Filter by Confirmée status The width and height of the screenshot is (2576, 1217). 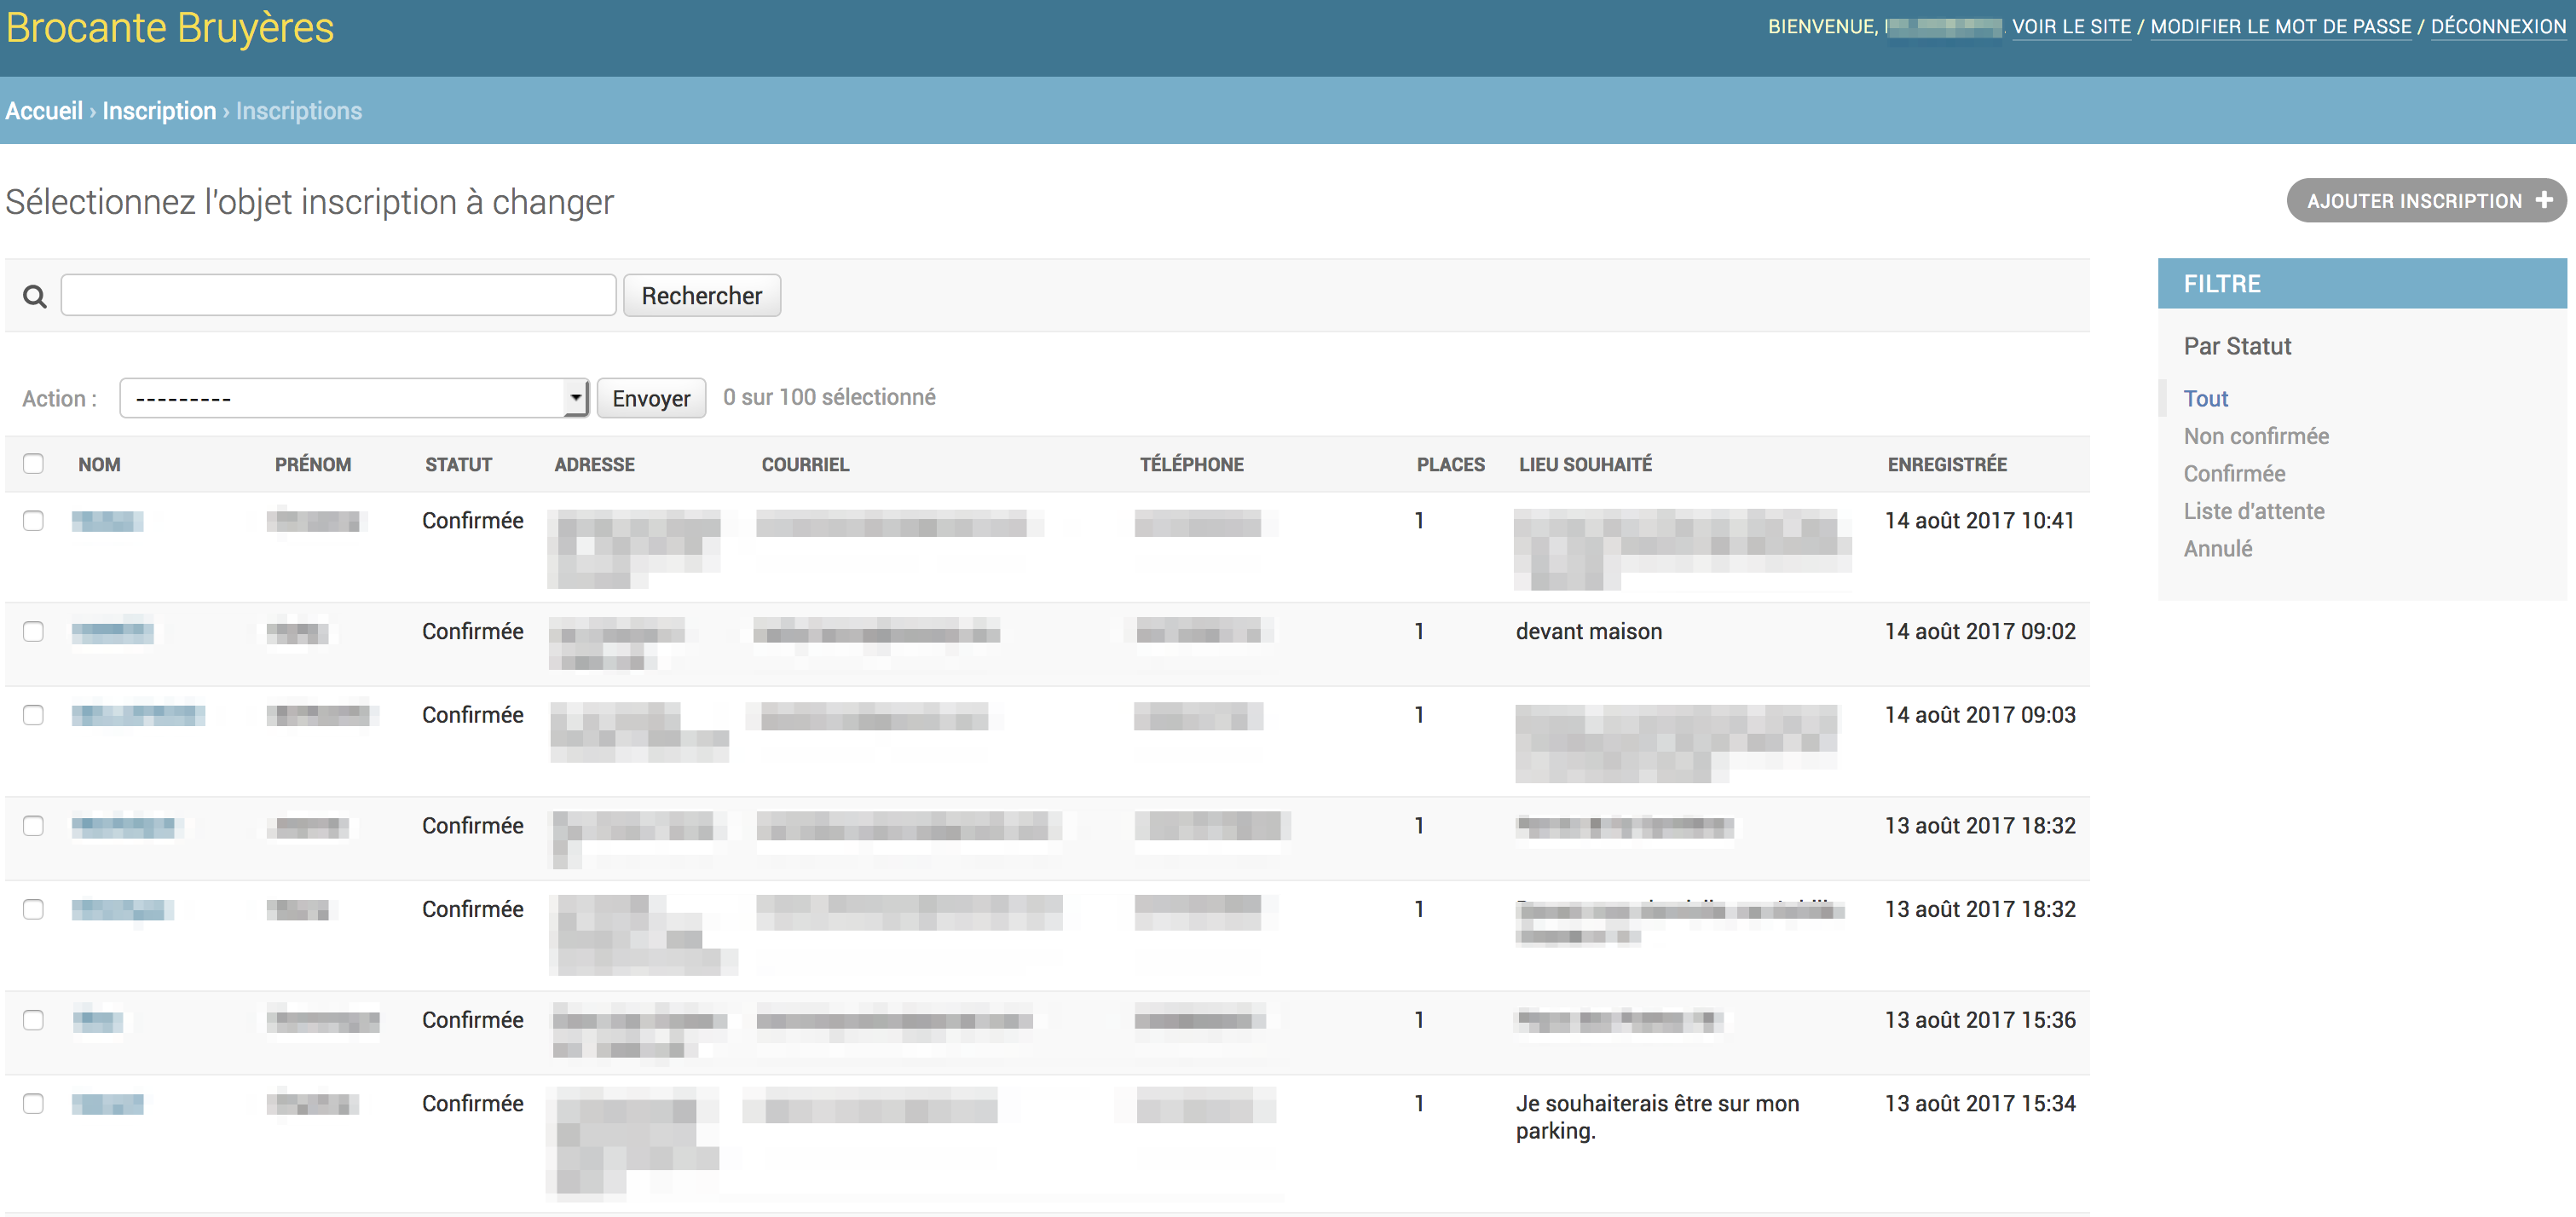pos(2233,473)
